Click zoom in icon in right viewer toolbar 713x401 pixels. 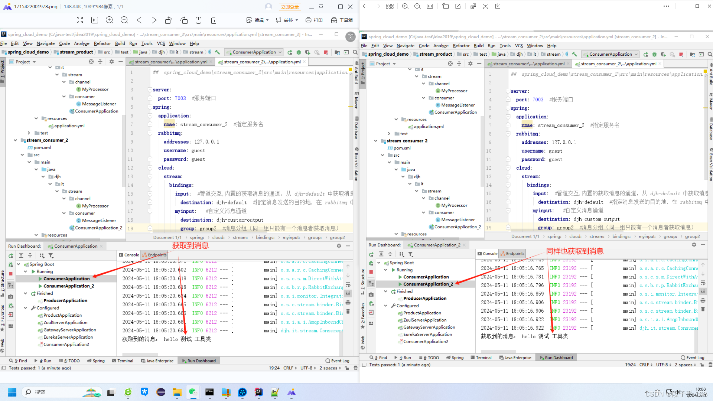pyautogui.click(x=405, y=6)
